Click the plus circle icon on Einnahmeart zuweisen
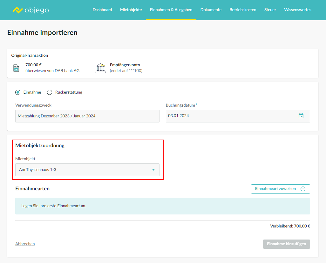The height and width of the screenshot is (263, 326). pyautogui.click(x=303, y=189)
